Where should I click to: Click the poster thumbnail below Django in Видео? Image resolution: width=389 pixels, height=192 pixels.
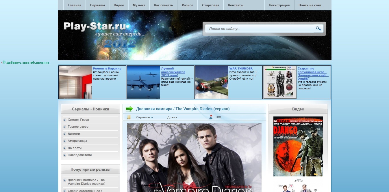click(298, 185)
